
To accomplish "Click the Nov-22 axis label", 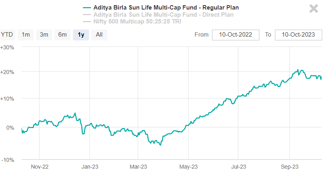I will [x=39, y=166].
